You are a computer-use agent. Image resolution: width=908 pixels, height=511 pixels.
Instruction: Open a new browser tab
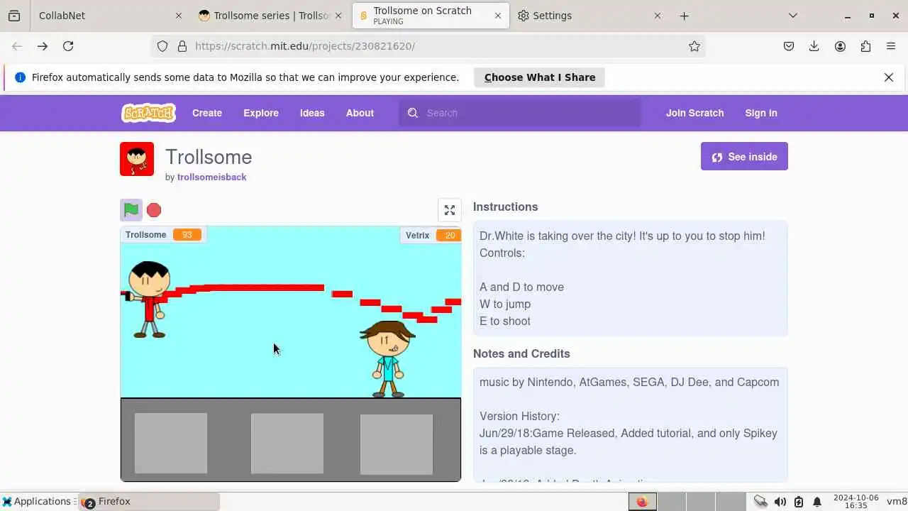click(x=684, y=16)
